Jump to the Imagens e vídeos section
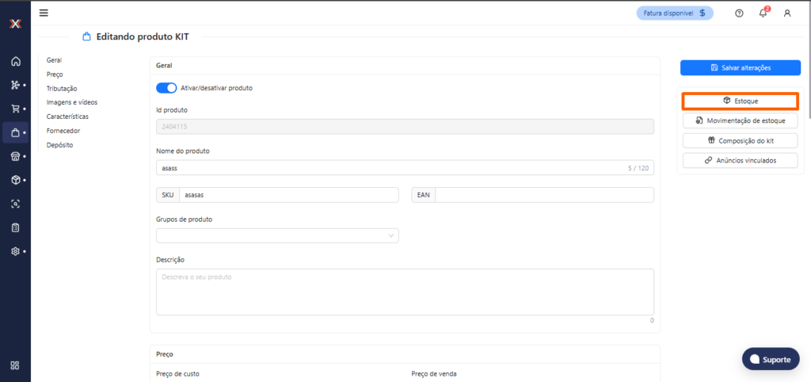The width and height of the screenshot is (811, 382). pos(72,102)
